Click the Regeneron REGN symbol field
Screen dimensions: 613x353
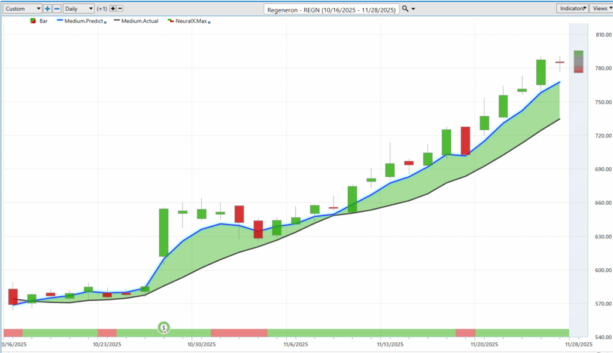point(332,9)
